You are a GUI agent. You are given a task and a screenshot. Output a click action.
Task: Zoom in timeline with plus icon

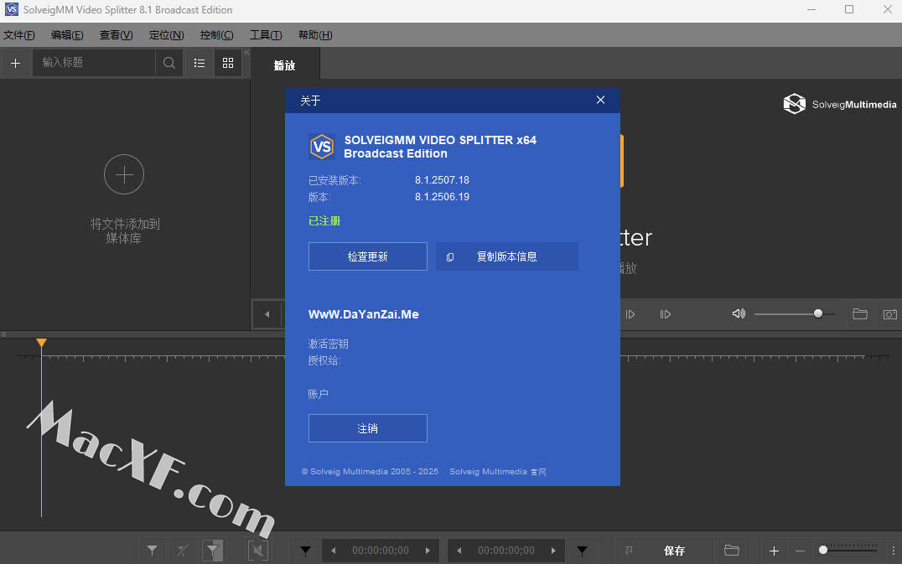775,551
